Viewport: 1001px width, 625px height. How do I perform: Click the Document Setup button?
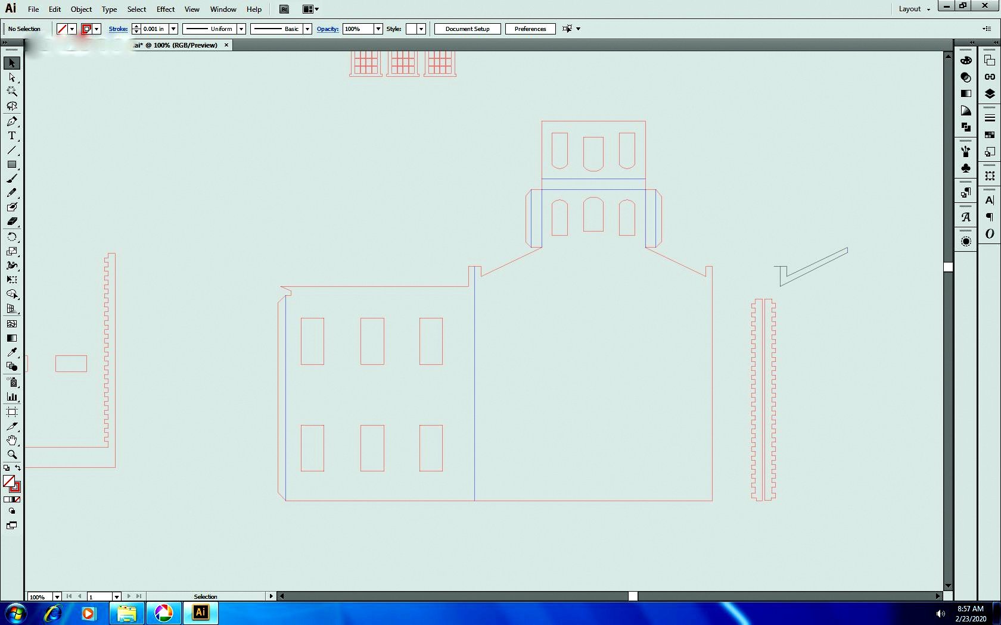click(x=468, y=29)
